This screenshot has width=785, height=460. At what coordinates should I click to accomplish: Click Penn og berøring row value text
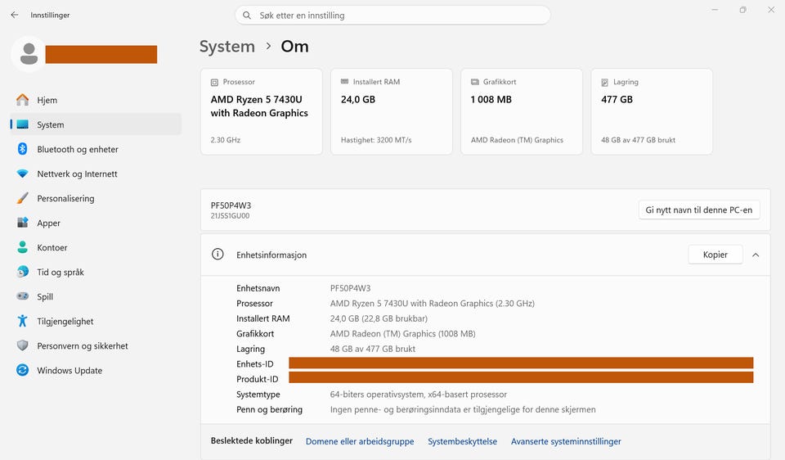[463, 409]
